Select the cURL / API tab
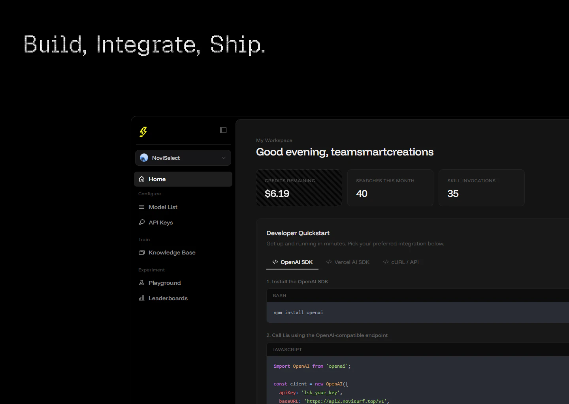This screenshot has width=569, height=404. click(401, 262)
